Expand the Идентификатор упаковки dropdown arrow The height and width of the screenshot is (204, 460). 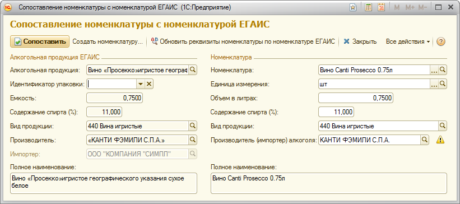pos(141,84)
